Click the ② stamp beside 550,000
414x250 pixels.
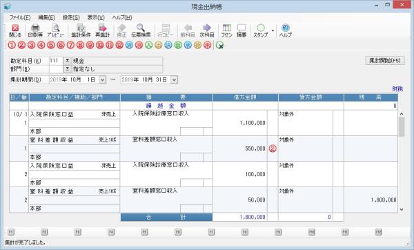click(x=273, y=148)
